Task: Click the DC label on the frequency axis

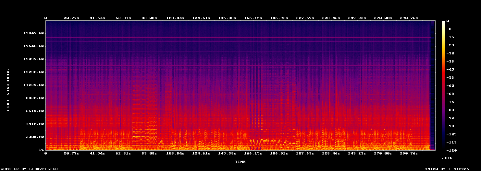Action: pyautogui.click(x=41, y=150)
